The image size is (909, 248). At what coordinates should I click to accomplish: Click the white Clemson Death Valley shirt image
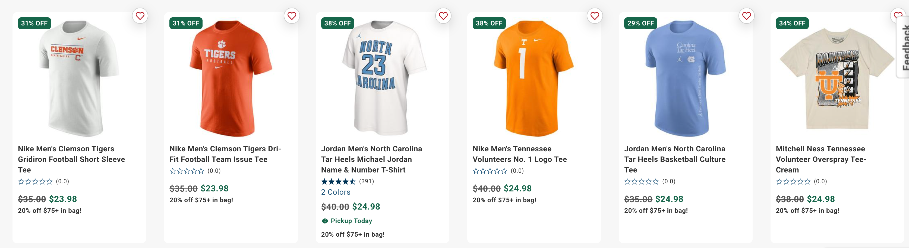point(79,78)
